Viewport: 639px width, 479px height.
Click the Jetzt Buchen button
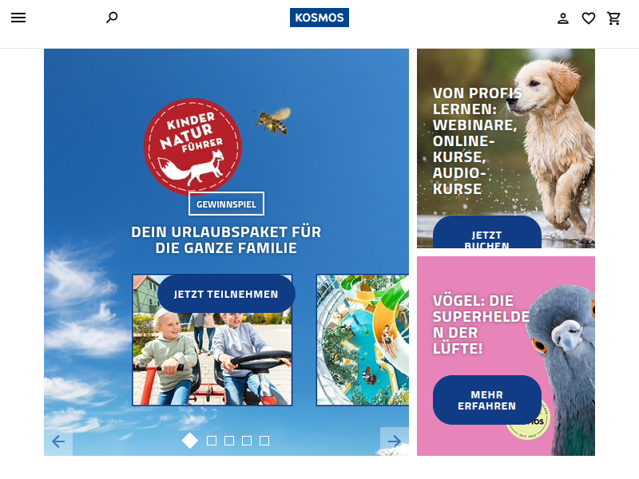click(487, 232)
